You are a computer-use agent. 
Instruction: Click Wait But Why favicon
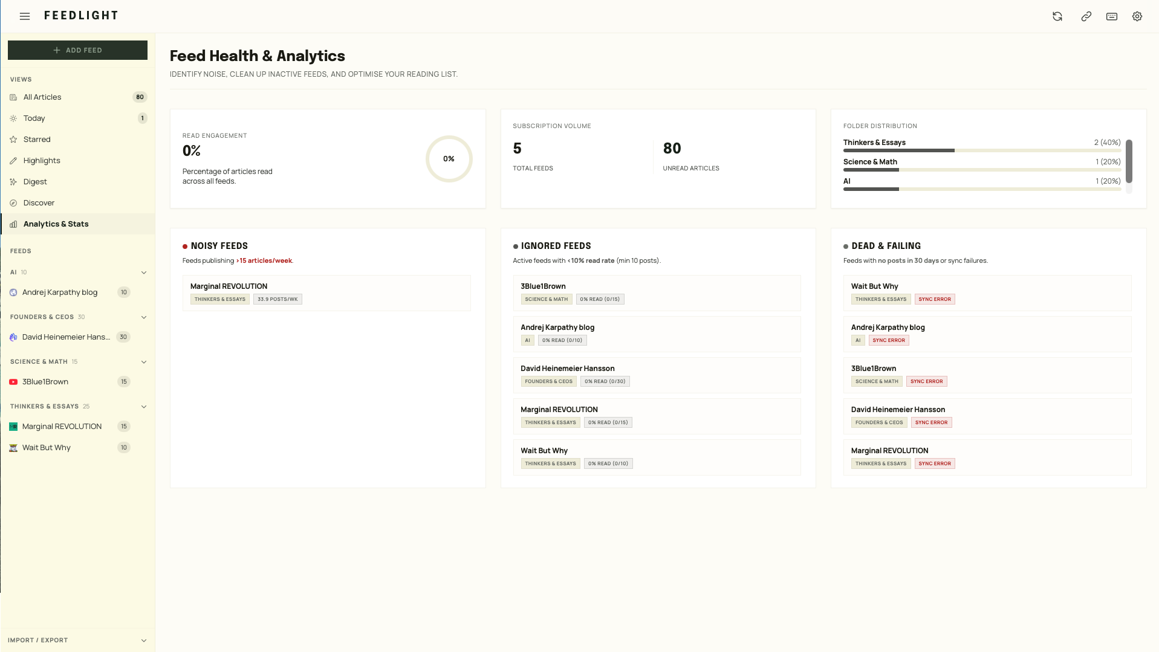click(13, 448)
